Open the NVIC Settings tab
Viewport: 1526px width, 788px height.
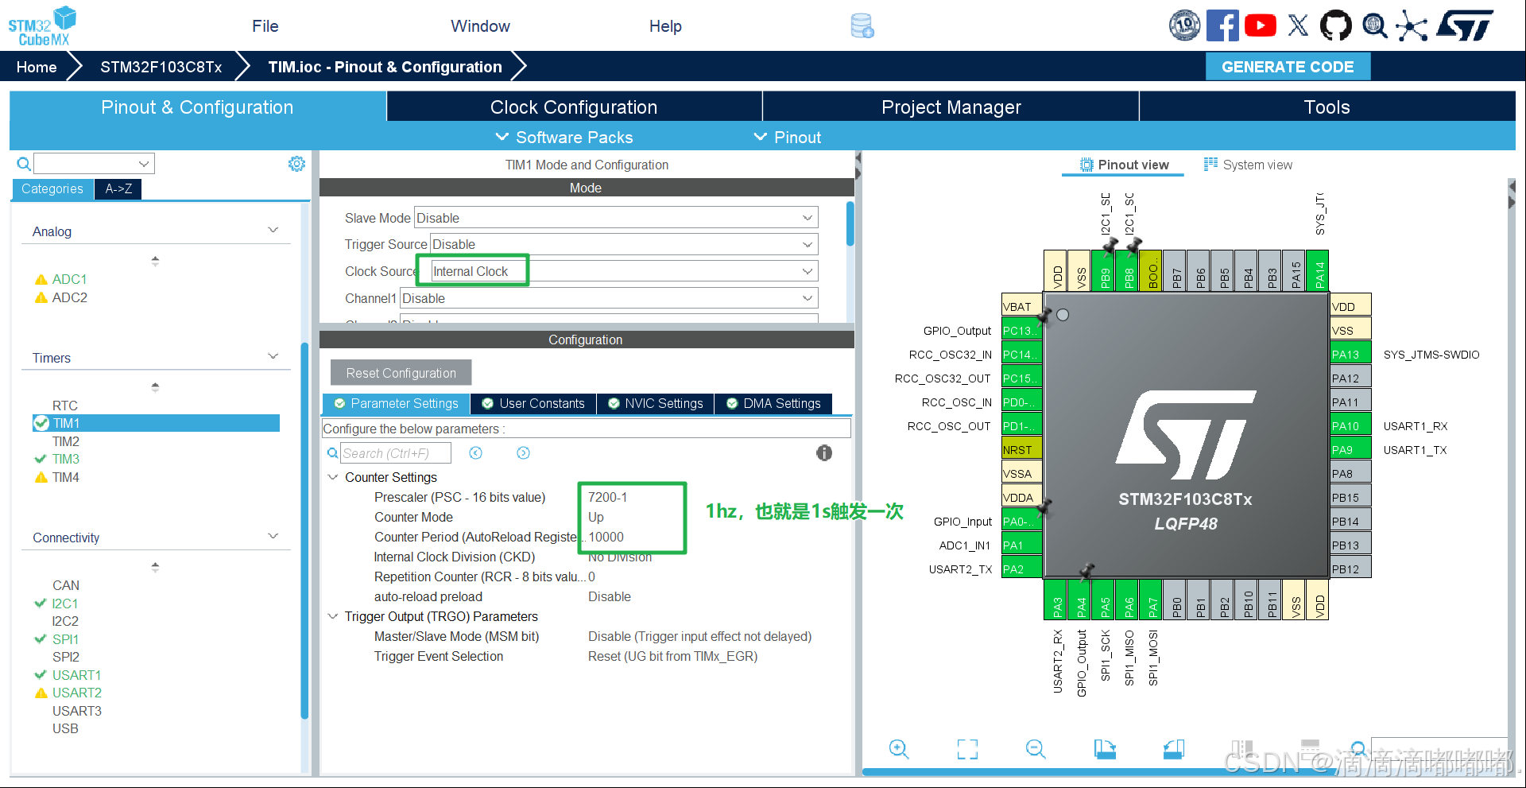coord(656,404)
